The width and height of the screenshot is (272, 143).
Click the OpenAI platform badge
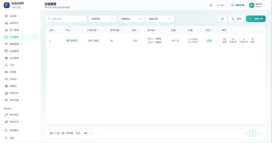[72, 41]
